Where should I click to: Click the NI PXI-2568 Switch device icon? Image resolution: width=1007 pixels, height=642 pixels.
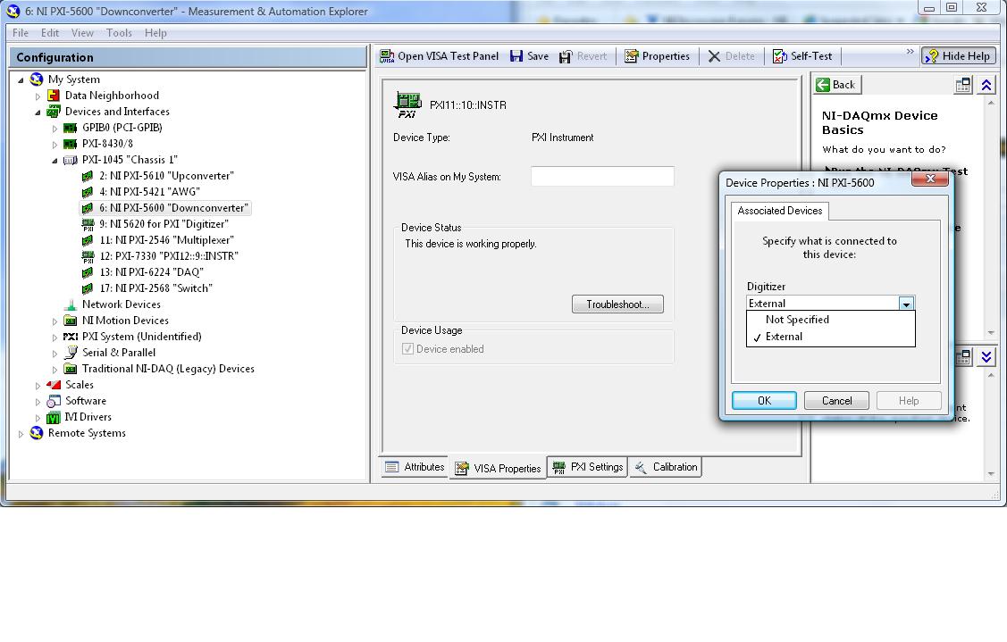point(88,288)
